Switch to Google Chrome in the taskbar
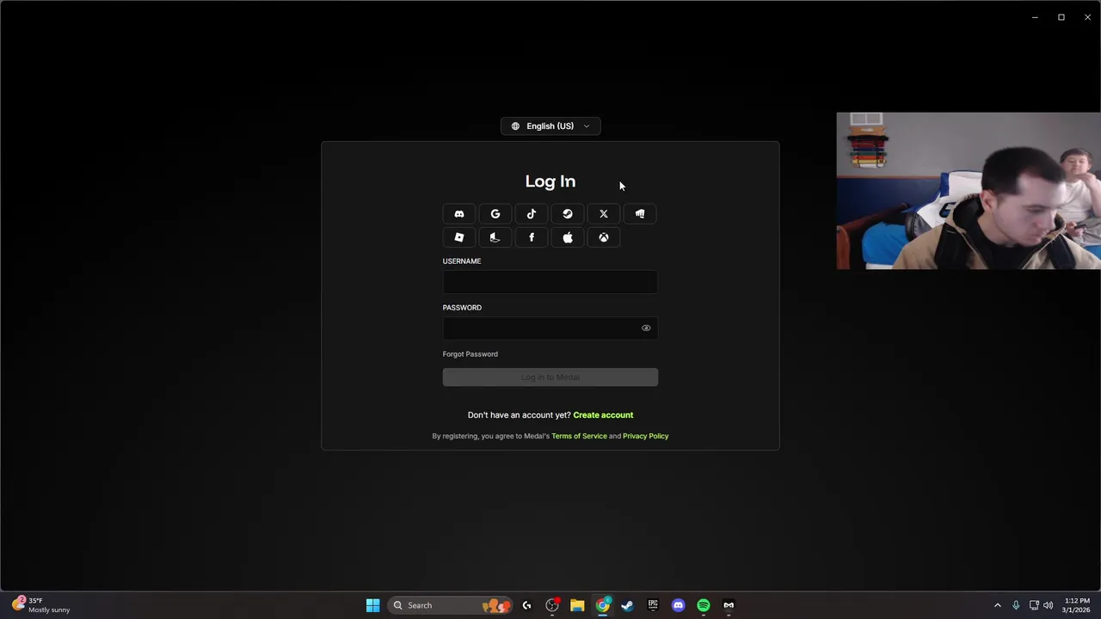The height and width of the screenshot is (619, 1101). (x=603, y=605)
